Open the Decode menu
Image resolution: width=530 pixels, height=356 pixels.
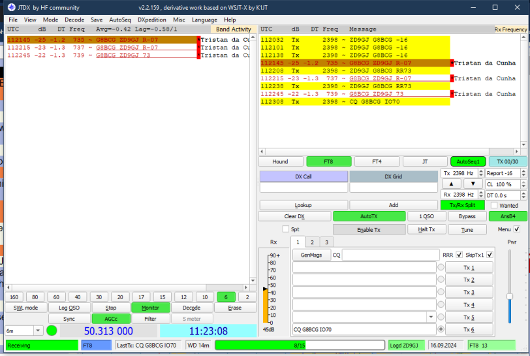pos(74,20)
